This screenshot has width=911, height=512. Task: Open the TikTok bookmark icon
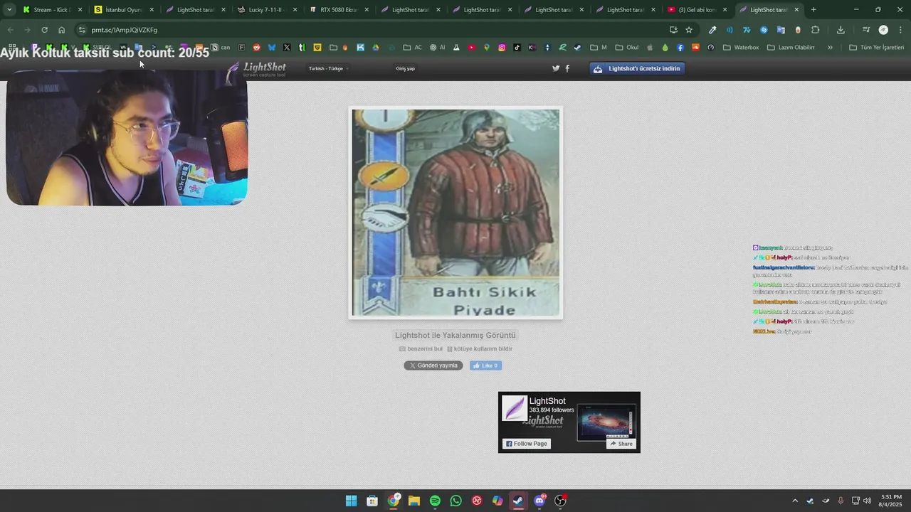tap(517, 48)
